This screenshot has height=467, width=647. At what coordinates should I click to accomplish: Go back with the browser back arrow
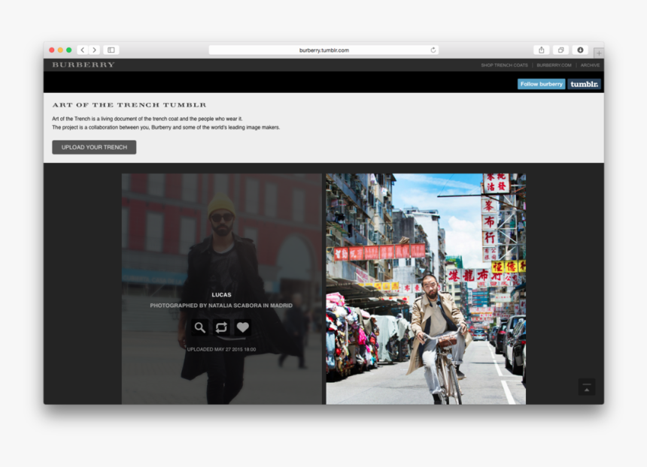tap(83, 50)
